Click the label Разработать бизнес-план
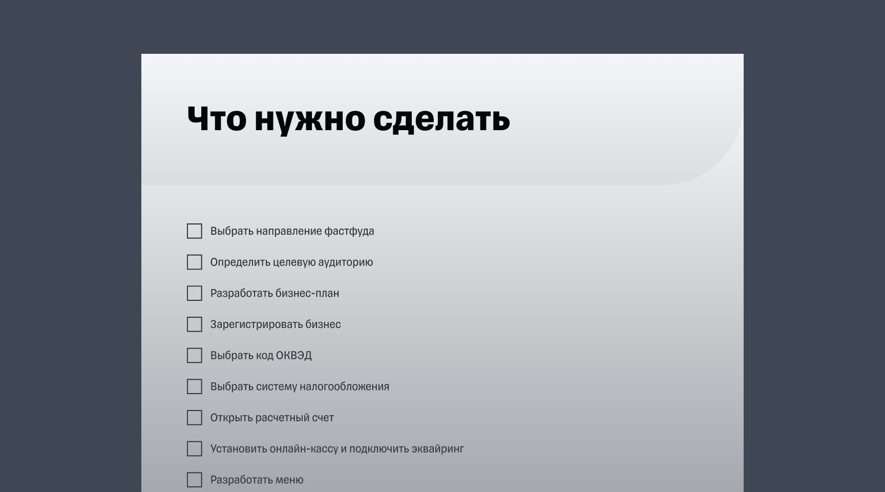This screenshot has height=492, width=885. click(x=276, y=293)
